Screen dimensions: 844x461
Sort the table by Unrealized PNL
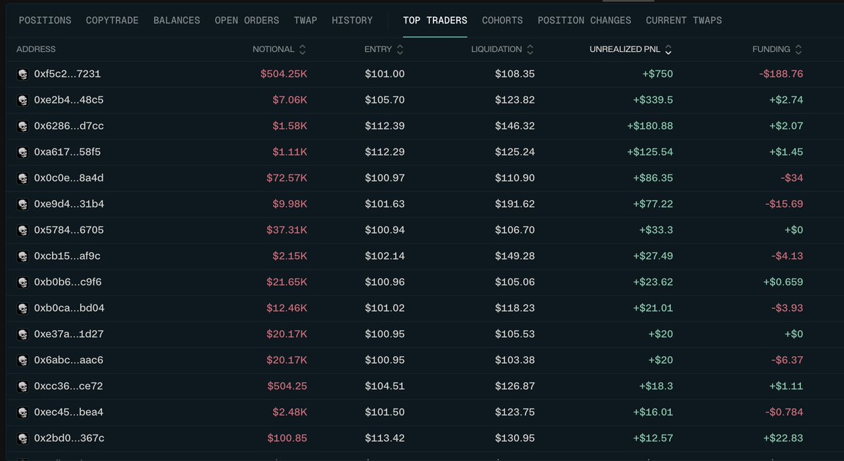(631, 49)
